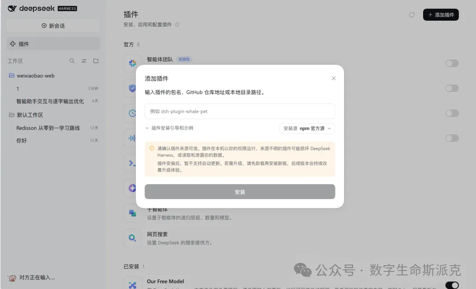
Task: Open the 安装源 npm 官方源 dropdown
Action: pyautogui.click(x=307, y=128)
